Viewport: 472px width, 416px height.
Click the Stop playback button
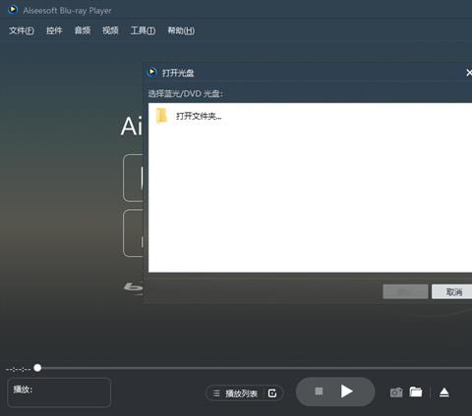pyautogui.click(x=319, y=391)
